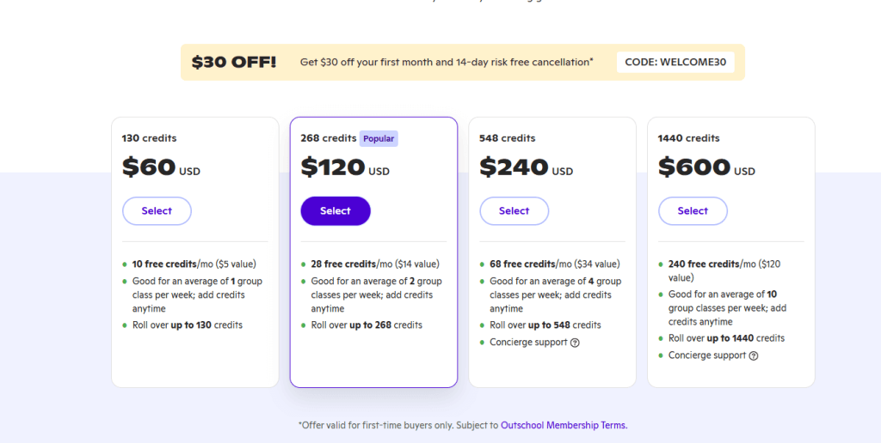Pick the $600 USD plan Select button
Viewport: 881px width, 443px height.
coord(693,211)
